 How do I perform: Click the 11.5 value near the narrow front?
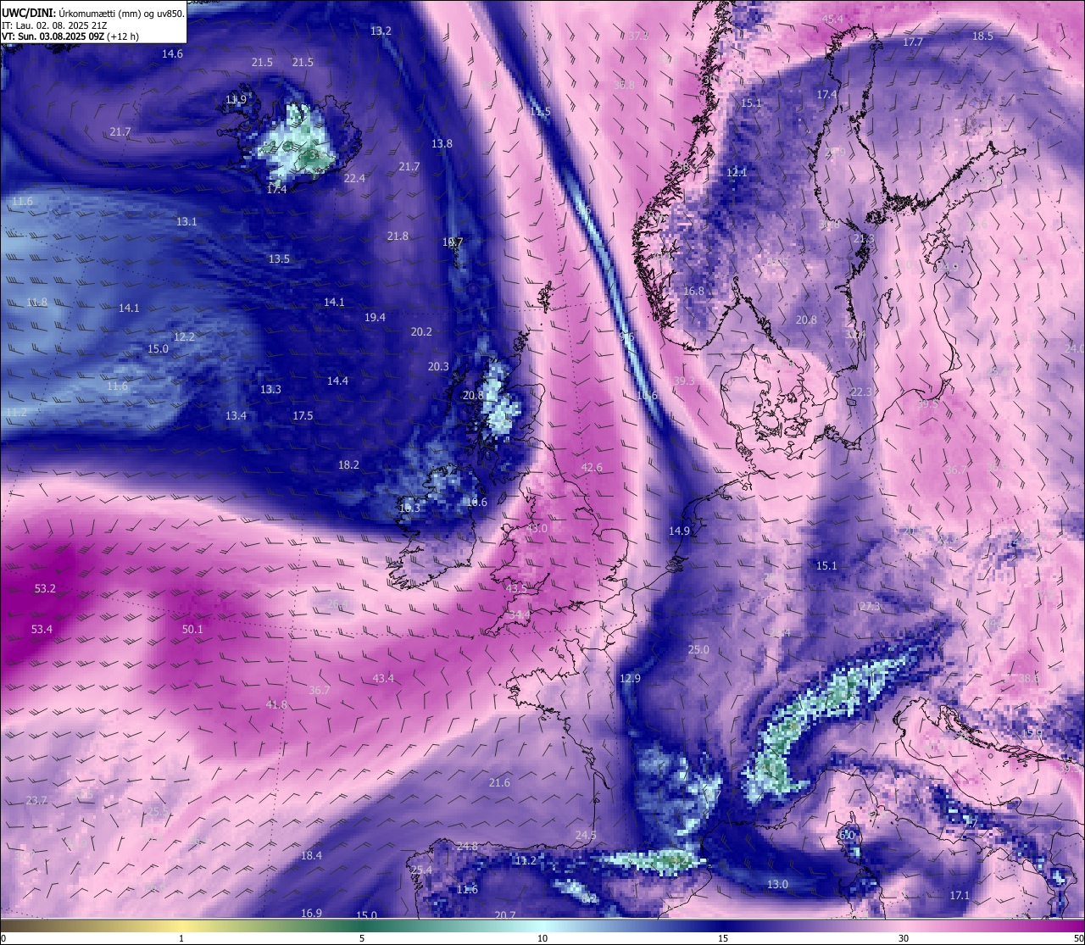tap(540, 111)
